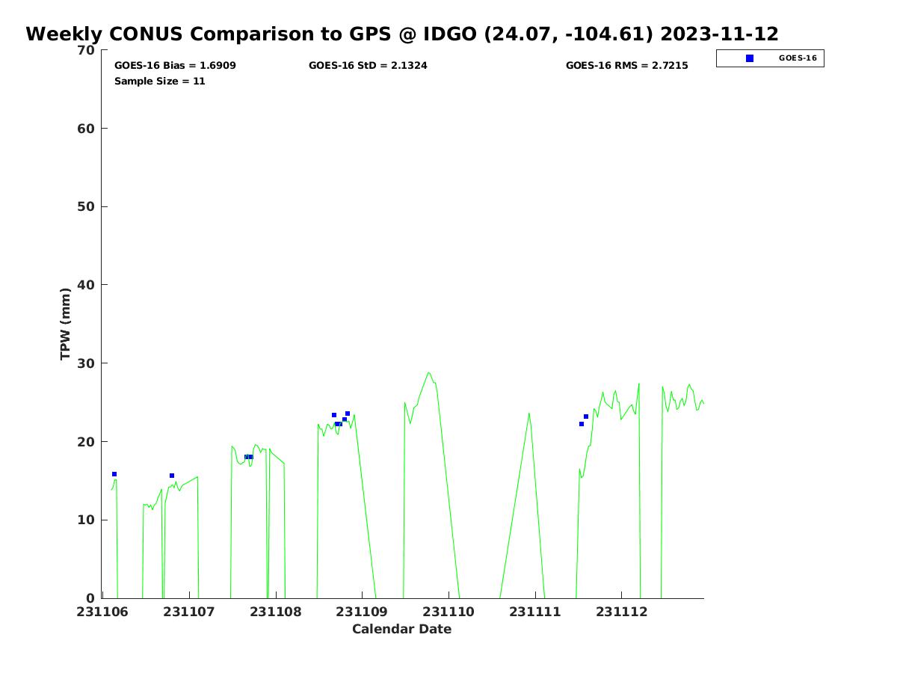
Task: Click the plot title text
Action: pos(402,34)
